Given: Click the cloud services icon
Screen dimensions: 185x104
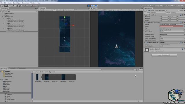Looking at the screenshot, I should 152,5.
